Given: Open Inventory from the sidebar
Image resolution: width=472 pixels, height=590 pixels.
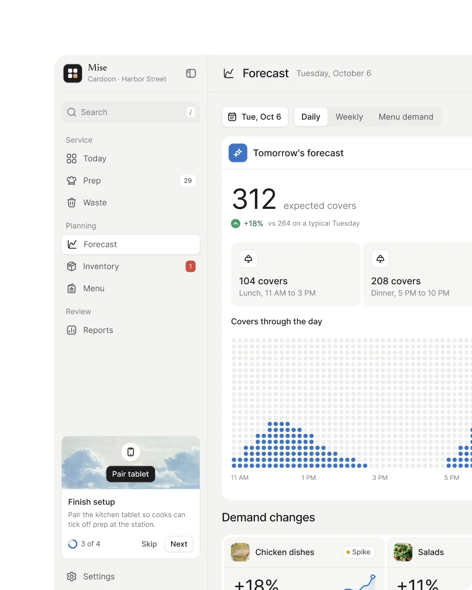Looking at the screenshot, I should 131,266.
